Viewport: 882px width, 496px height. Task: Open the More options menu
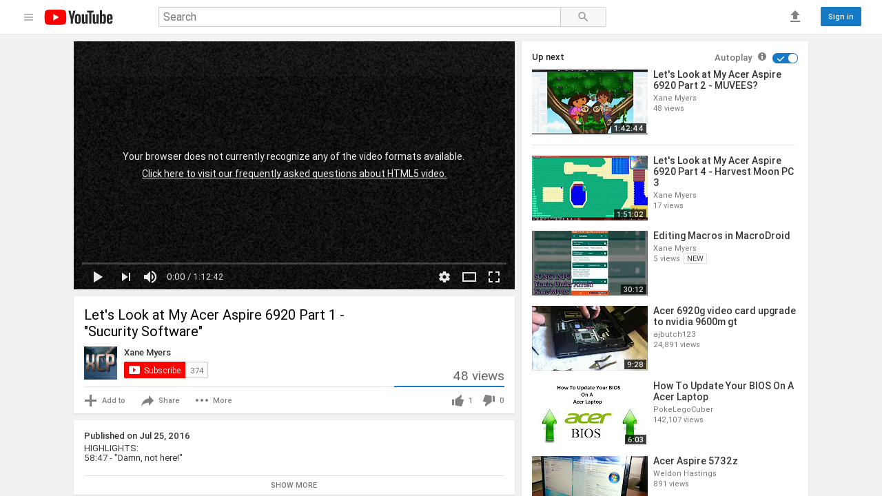[214, 401]
